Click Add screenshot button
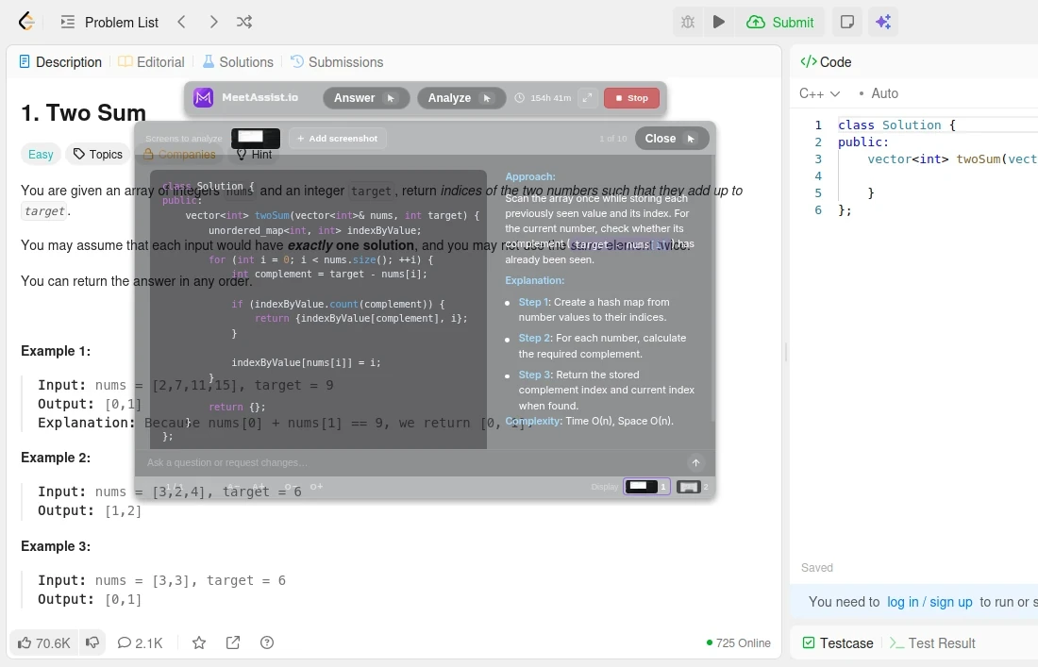 tap(338, 139)
